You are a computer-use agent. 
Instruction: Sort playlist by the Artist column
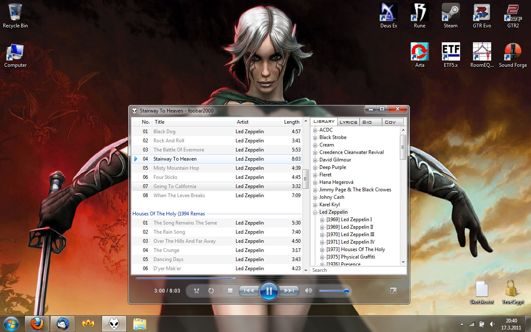(x=258, y=122)
